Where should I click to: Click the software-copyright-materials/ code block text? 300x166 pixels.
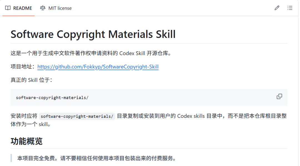(x=52, y=98)
